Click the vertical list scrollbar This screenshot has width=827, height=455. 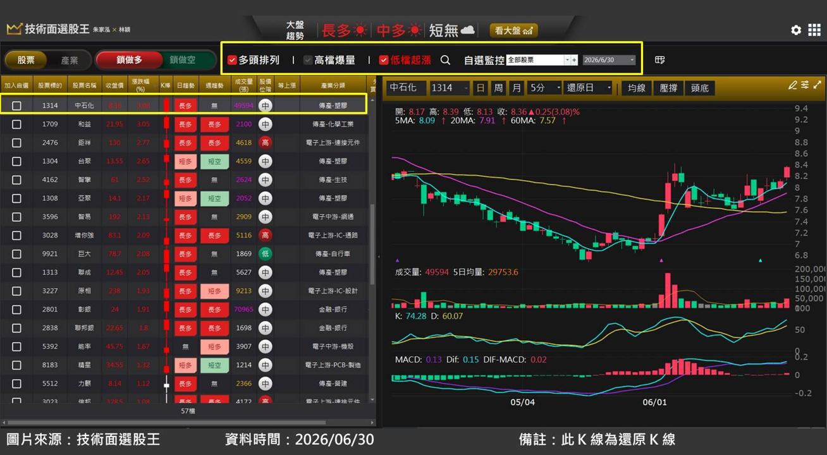[372, 244]
